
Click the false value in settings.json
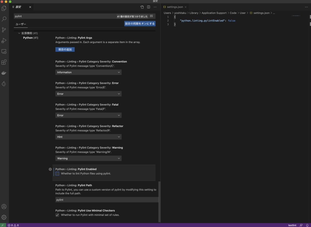tap(232, 20)
